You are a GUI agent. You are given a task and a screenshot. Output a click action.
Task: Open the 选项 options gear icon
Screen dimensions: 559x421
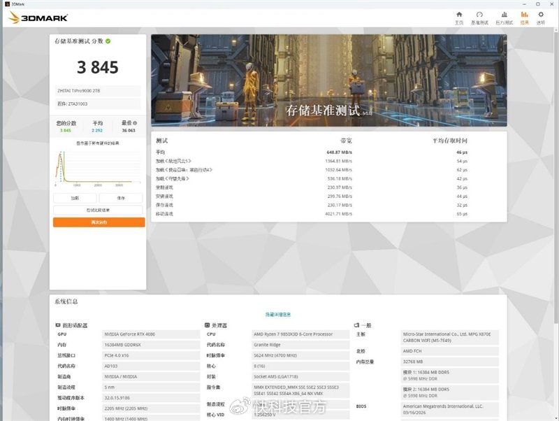(x=541, y=15)
